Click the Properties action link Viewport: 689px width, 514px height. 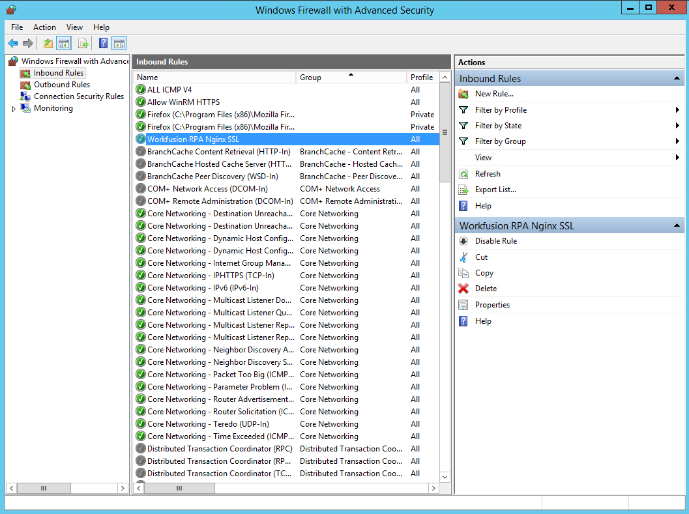click(x=492, y=305)
